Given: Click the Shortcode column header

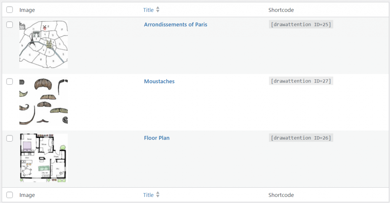Looking at the screenshot, I should pos(281,10).
